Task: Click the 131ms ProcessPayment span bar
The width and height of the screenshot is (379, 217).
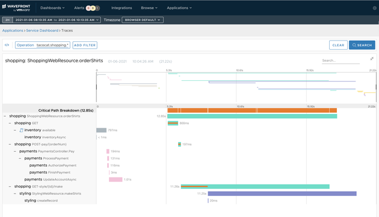Action: pyautogui.click(x=108, y=158)
